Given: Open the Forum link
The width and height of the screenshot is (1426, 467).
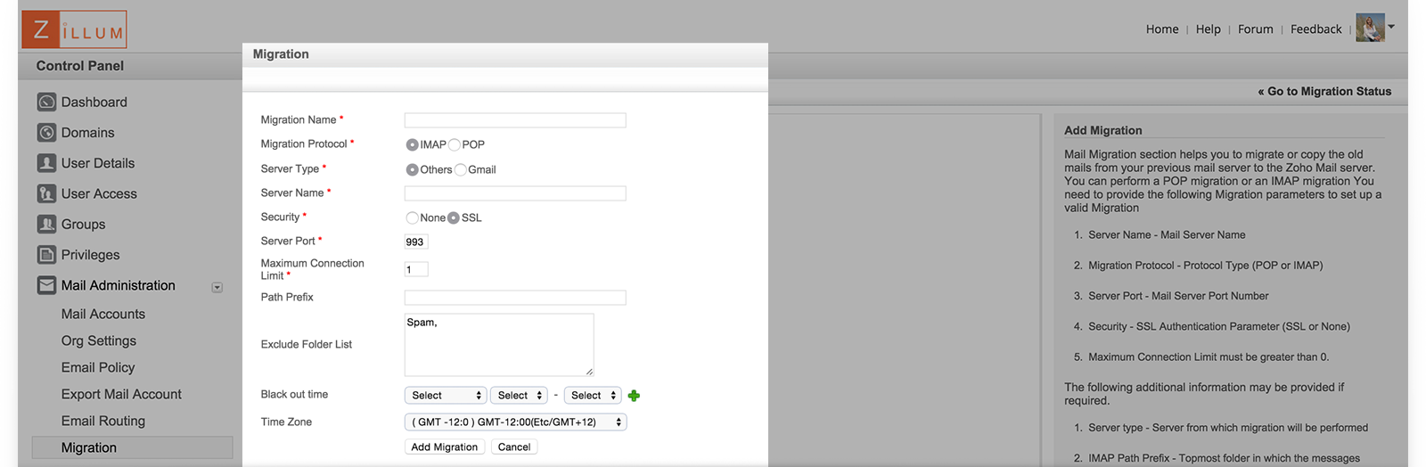Looking at the screenshot, I should tap(1255, 29).
